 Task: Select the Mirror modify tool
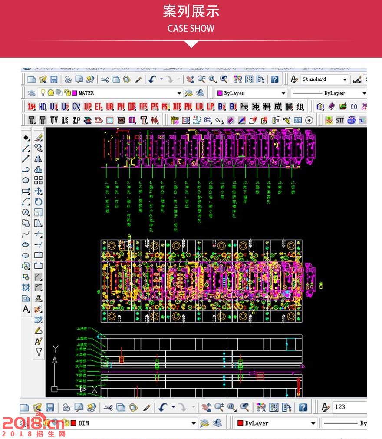click(39, 159)
